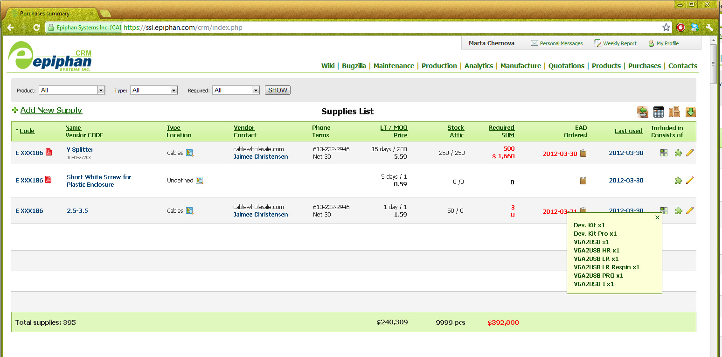Close the yellow included-in popup

click(x=657, y=217)
